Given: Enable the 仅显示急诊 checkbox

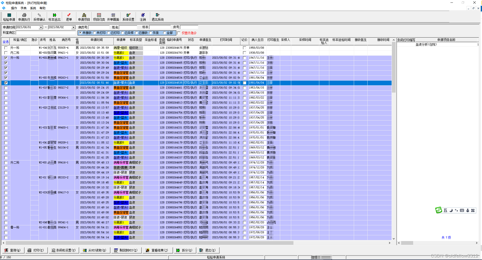Looking at the screenshot, I should click(179, 33).
